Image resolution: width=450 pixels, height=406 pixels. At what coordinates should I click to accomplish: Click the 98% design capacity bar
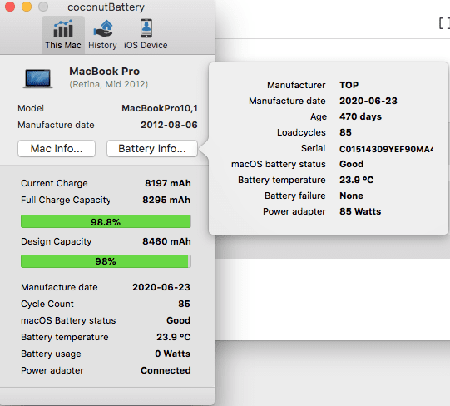click(106, 261)
